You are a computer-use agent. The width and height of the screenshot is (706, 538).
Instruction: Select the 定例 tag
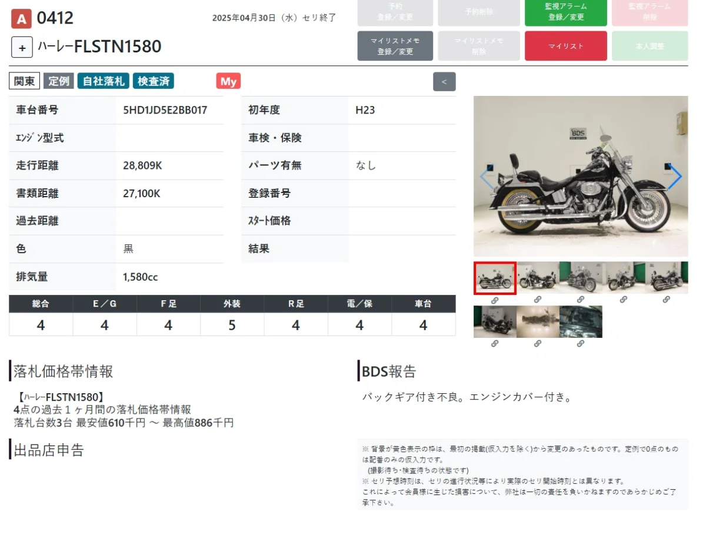[x=59, y=81]
